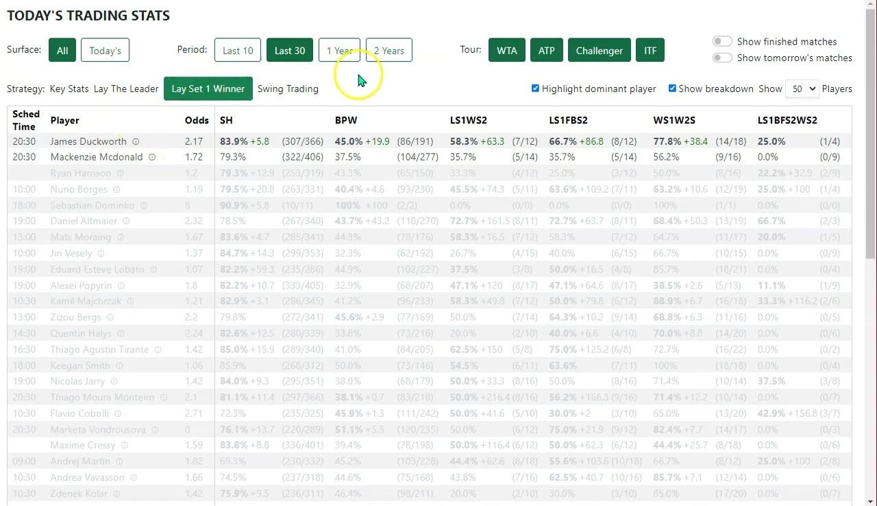Open info icon beside Eduard Esteve Lobato
Image resolution: width=877 pixels, height=506 pixels.
(x=153, y=269)
